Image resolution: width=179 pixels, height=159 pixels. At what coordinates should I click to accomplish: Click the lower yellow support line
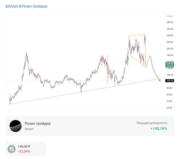tap(139, 62)
